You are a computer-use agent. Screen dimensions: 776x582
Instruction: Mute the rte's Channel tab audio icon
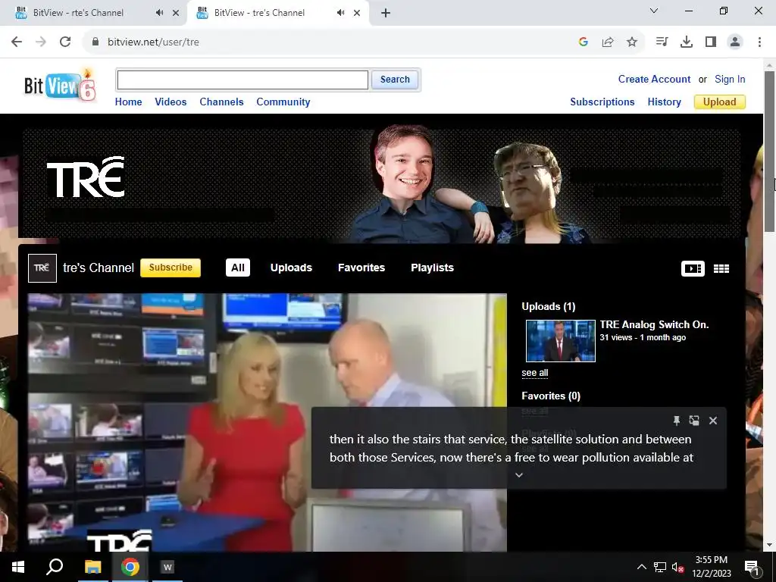pos(159,13)
